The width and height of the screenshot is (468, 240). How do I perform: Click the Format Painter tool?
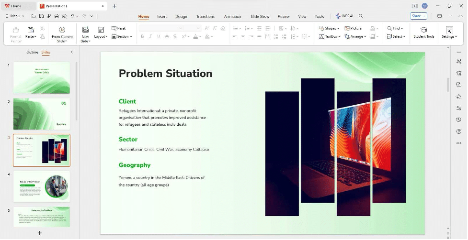pyautogui.click(x=16, y=34)
